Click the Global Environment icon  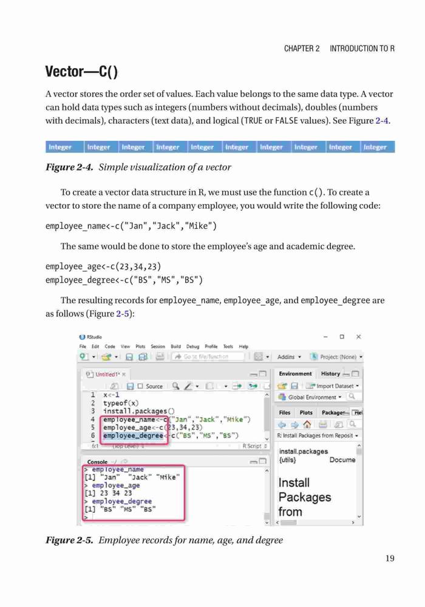[x=282, y=397]
